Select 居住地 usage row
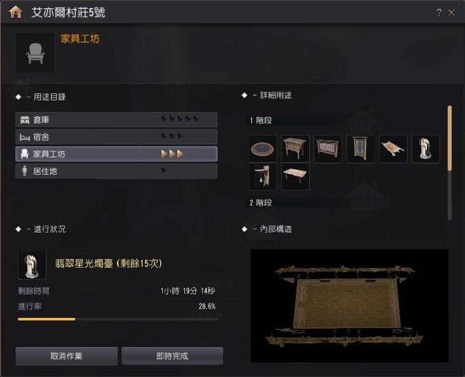465x377 pixels. (x=116, y=171)
